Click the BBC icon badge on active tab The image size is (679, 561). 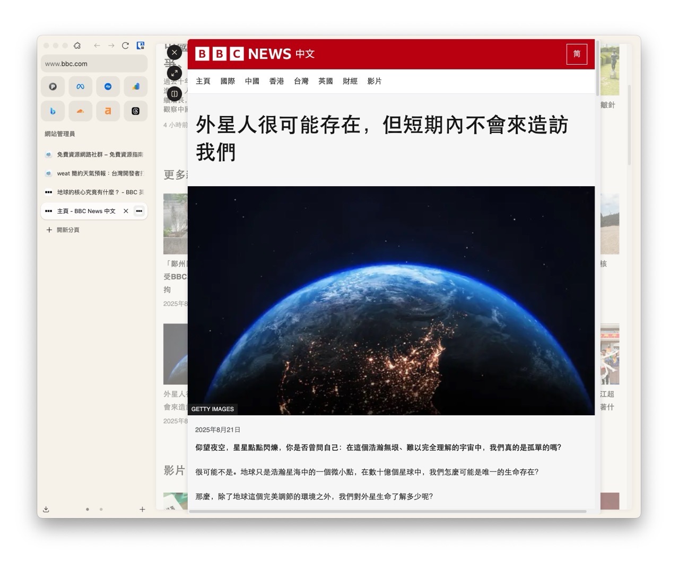[x=139, y=211]
